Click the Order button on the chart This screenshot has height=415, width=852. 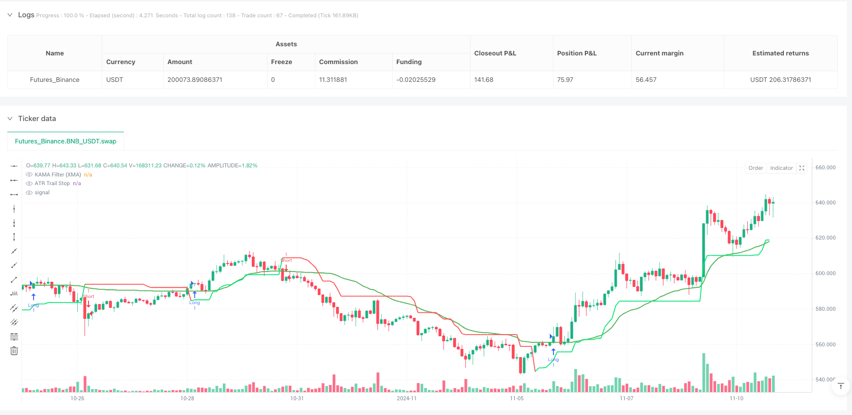tap(755, 168)
